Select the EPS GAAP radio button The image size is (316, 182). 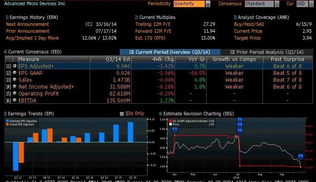[x=15, y=73]
